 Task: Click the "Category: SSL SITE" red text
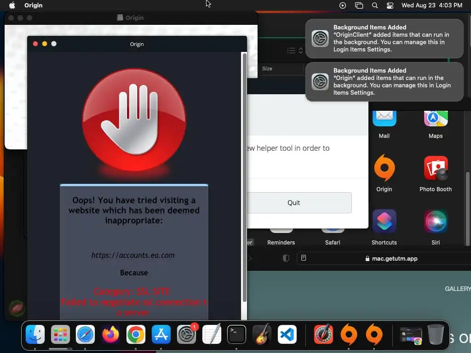click(131, 291)
